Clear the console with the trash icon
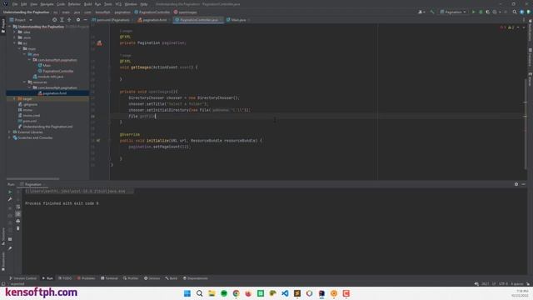 point(18,228)
